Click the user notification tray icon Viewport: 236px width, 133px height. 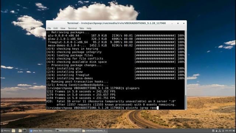click(216, 130)
